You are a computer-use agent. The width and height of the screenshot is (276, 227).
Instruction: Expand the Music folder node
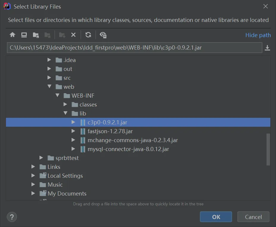coord(33,185)
